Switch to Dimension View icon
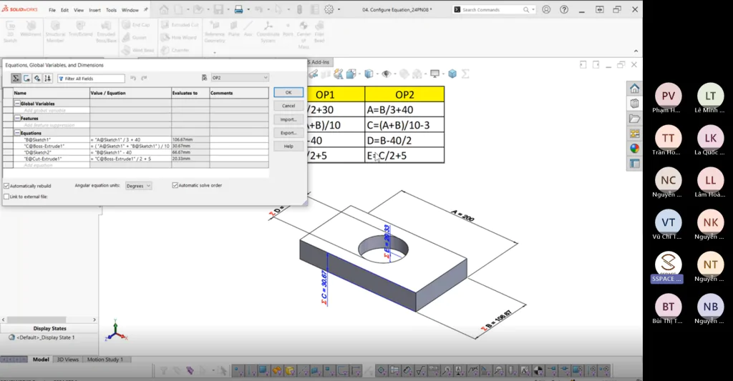The height and width of the screenshot is (381, 733). (x=37, y=78)
